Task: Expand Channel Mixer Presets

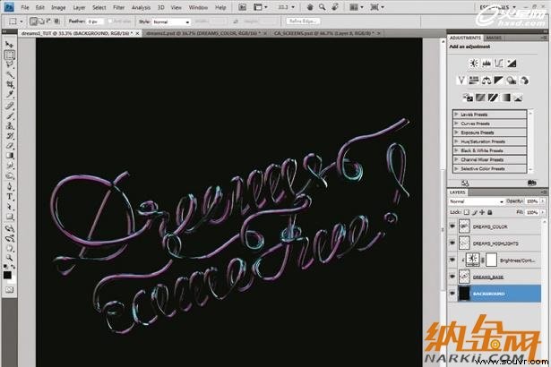Action: point(456,159)
